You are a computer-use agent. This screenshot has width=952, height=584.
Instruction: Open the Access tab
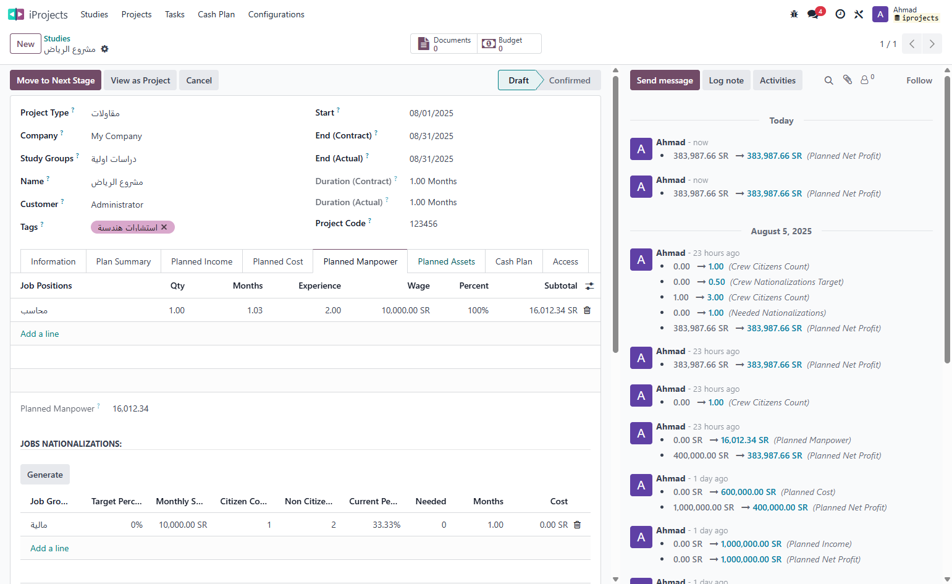[x=565, y=261]
